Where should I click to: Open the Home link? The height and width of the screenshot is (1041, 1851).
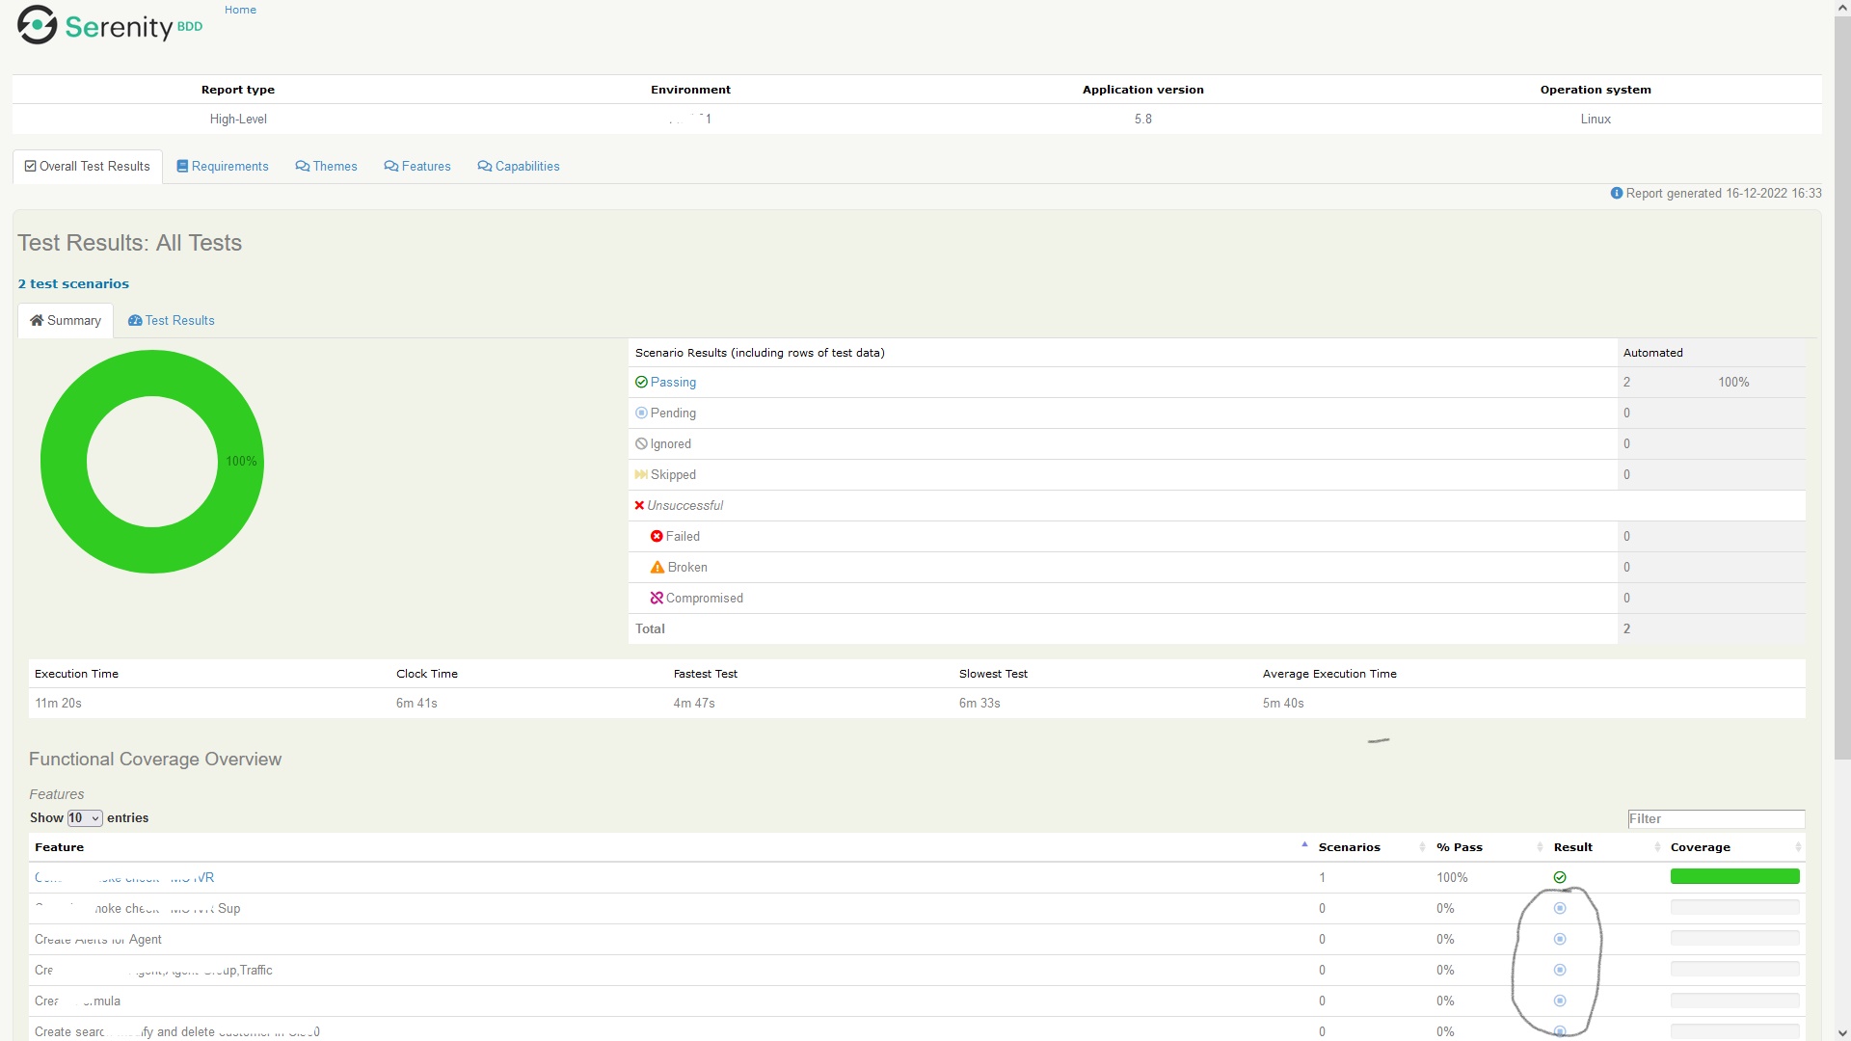[x=239, y=10]
